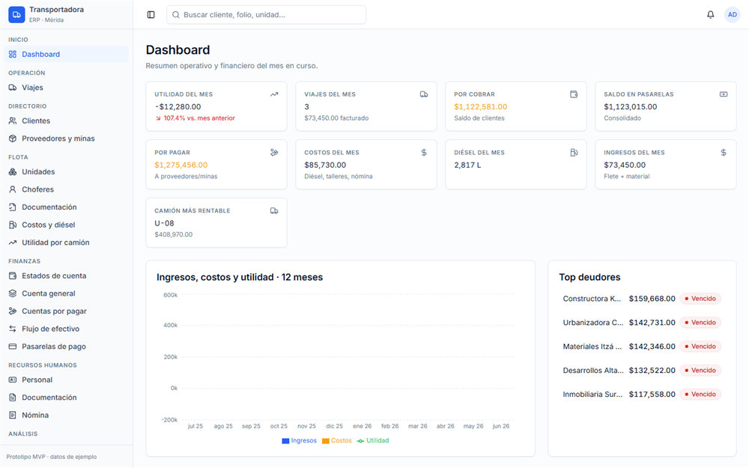Click the fuel pump icon on Diésel del mes card
This screenshot has width=749, height=468.
point(574,152)
